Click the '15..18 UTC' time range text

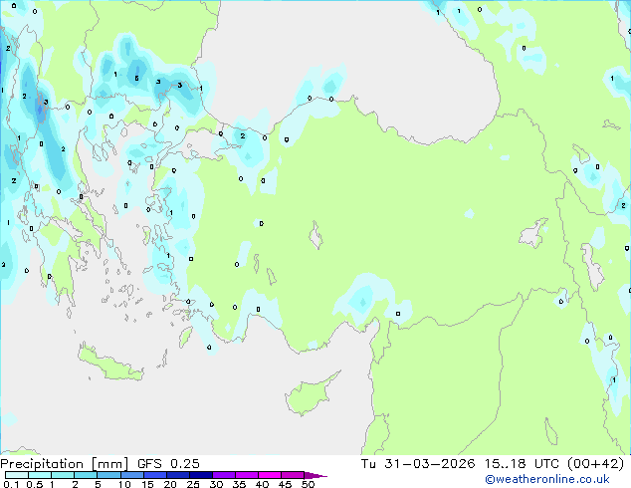click(x=522, y=464)
